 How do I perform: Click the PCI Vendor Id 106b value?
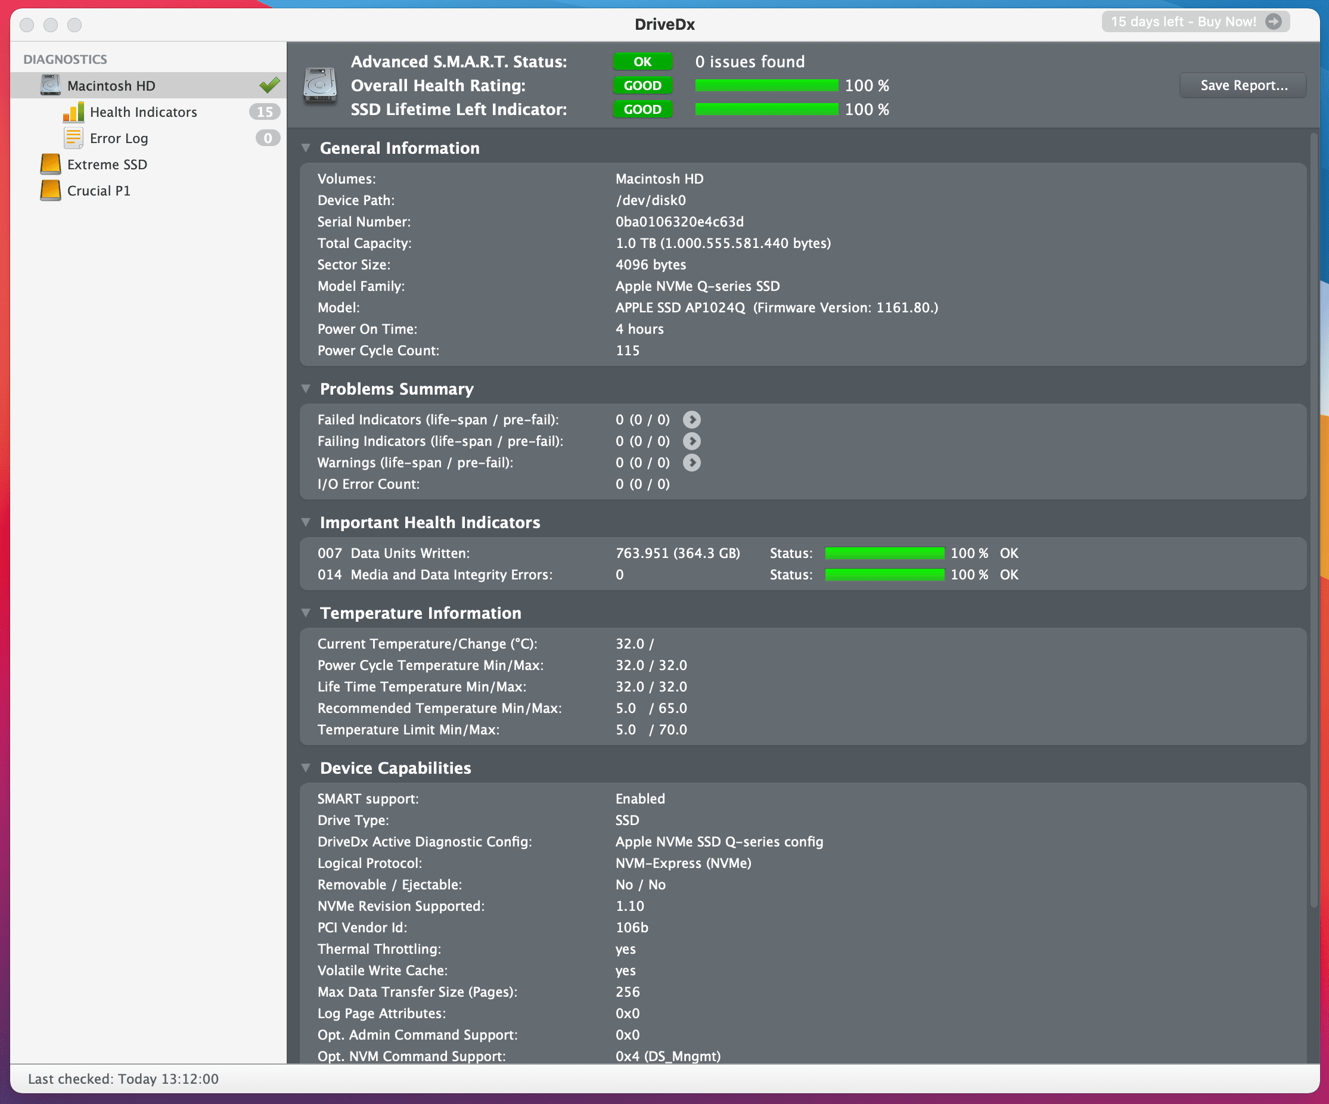(632, 928)
